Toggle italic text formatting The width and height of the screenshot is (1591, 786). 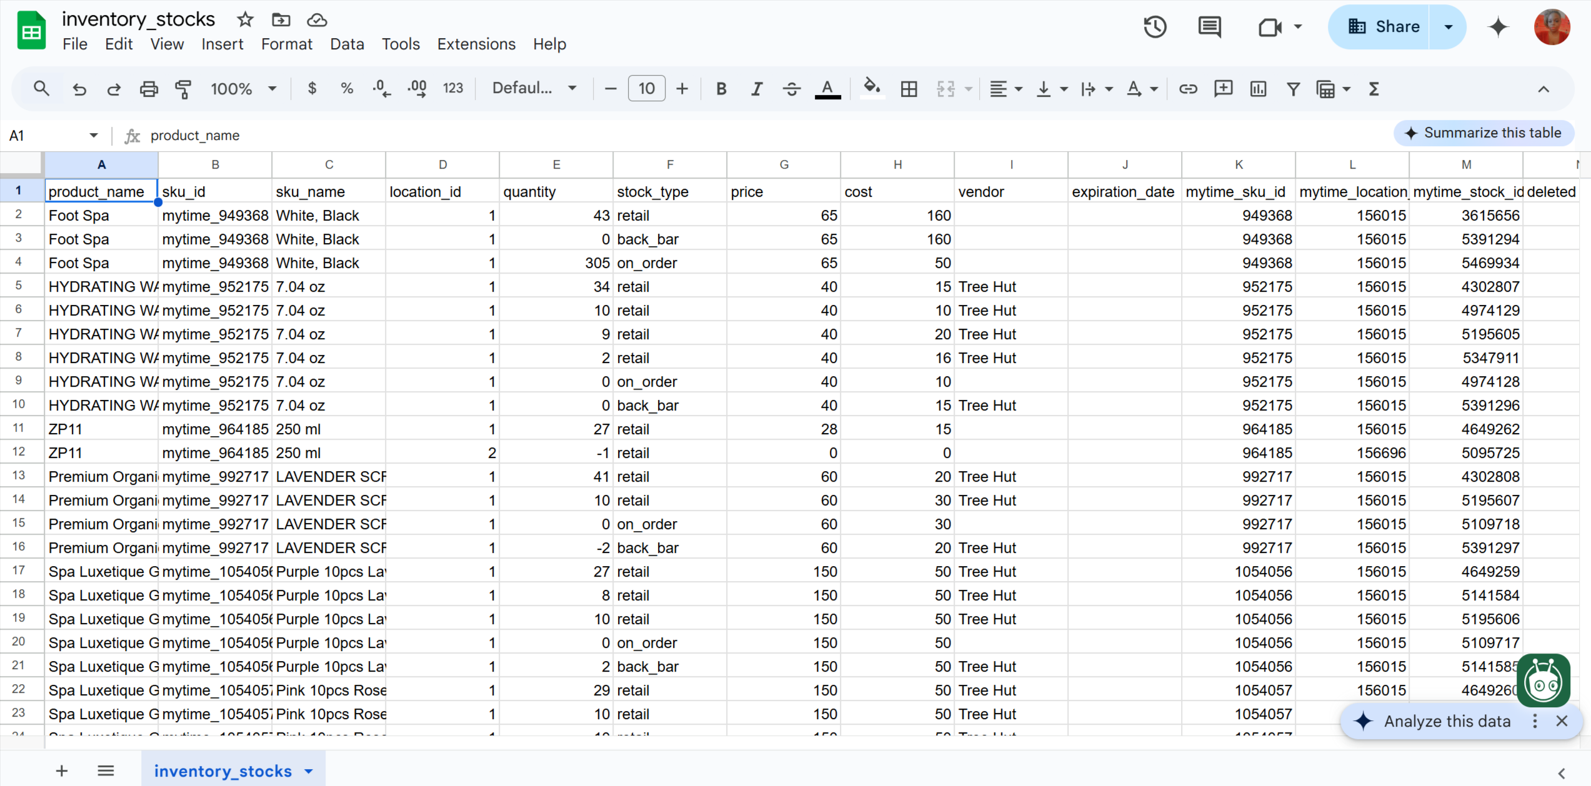coord(756,89)
